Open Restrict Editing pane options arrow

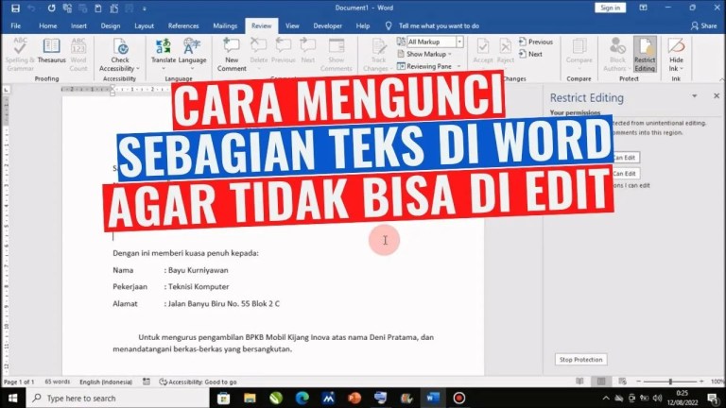tap(695, 95)
